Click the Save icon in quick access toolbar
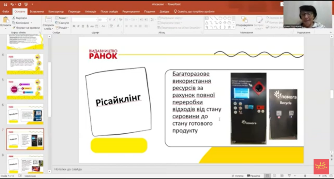Image resolution: width=334 pixels, height=179 pixels. (5, 5)
